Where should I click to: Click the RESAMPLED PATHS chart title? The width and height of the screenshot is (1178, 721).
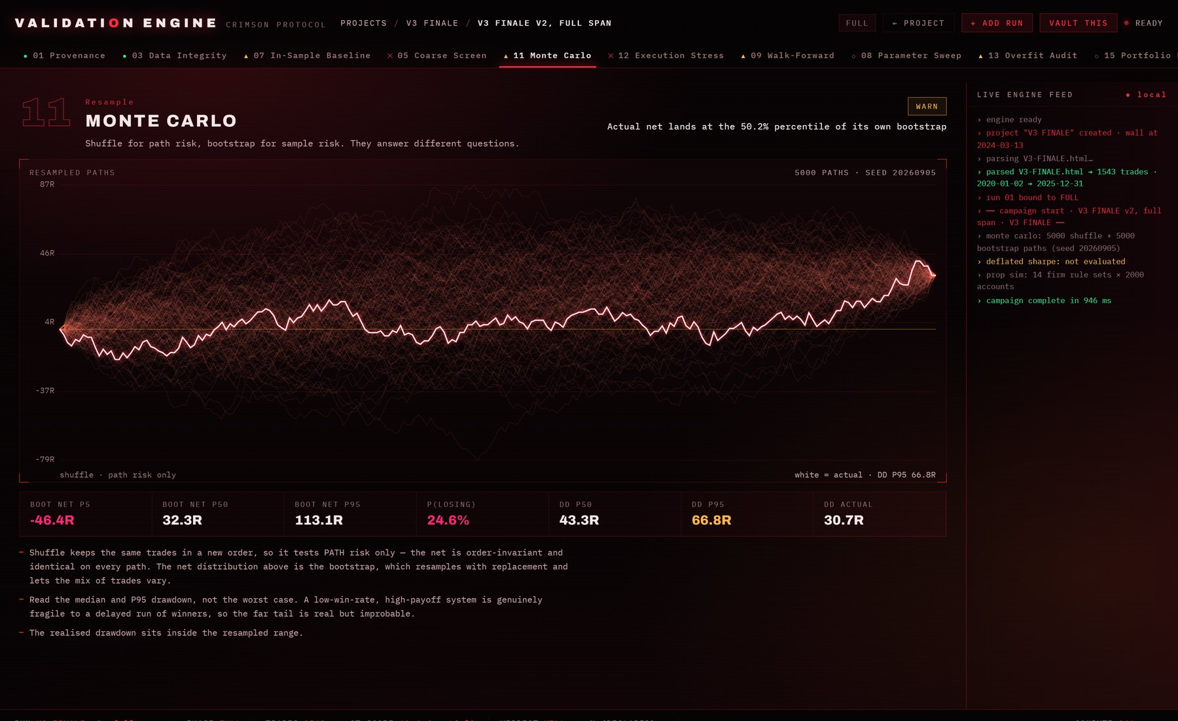pyautogui.click(x=72, y=173)
